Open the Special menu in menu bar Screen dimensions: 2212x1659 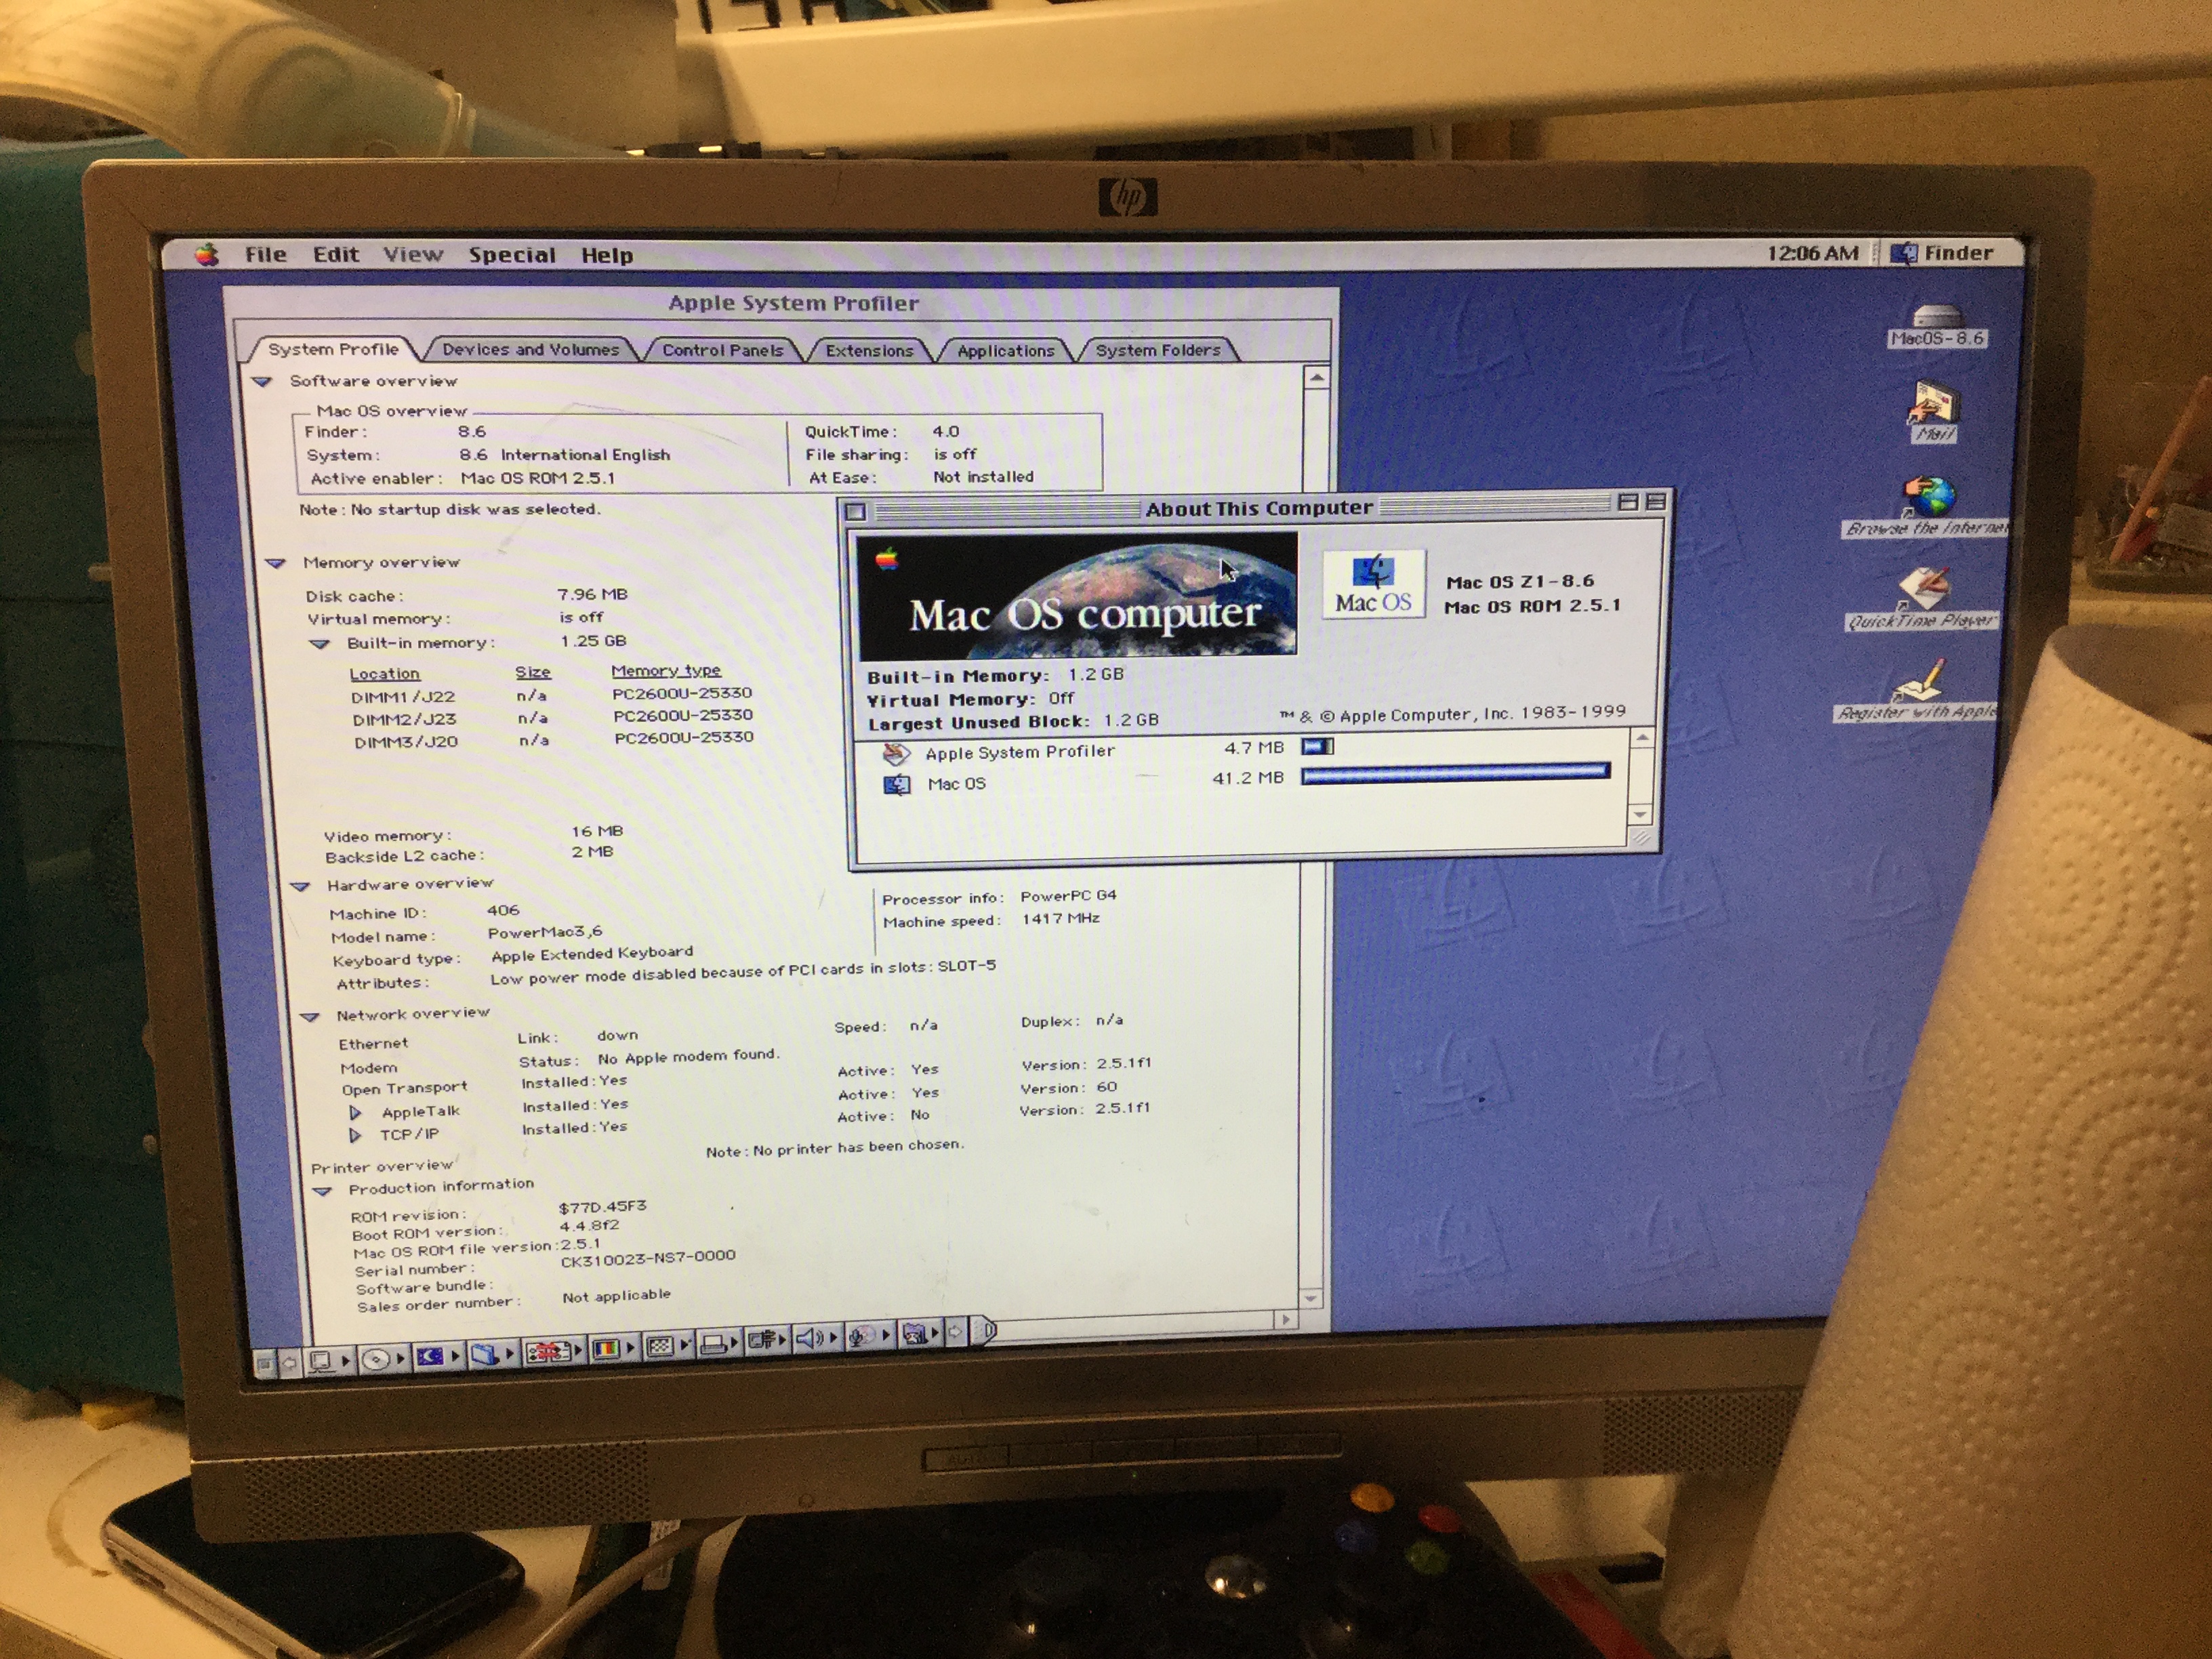(512, 255)
